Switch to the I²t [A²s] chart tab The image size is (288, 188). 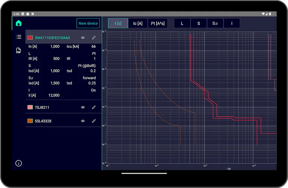click(157, 23)
